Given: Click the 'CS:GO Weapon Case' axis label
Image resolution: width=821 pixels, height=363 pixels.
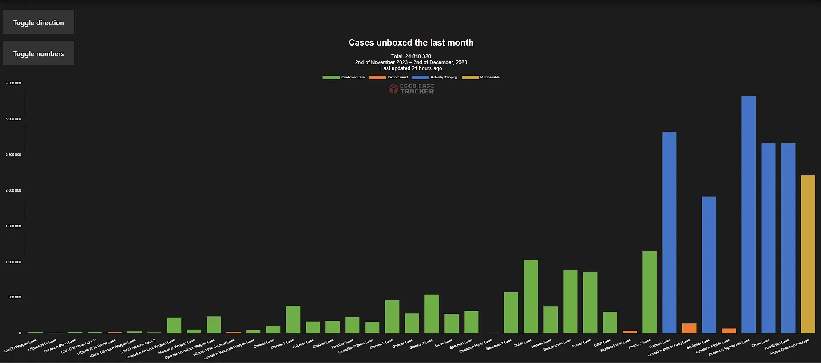Looking at the screenshot, I should coord(21,346).
